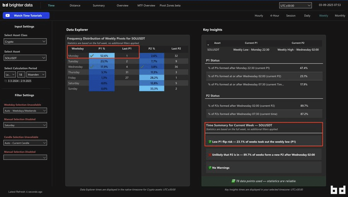Expand the SOLUSDT asset dropdown
The width and height of the screenshot is (348, 197).
point(25,58)
